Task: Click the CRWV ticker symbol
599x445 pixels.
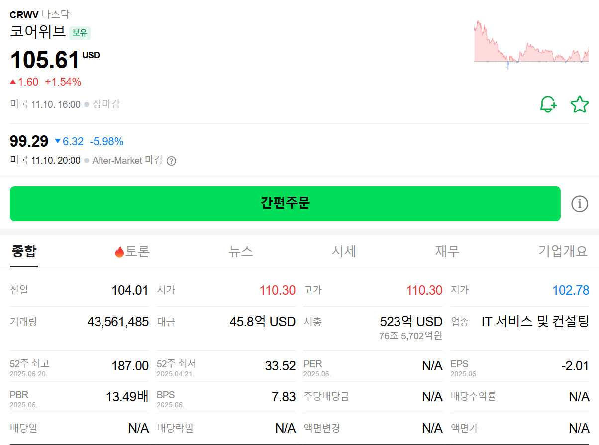Action: 23,14
